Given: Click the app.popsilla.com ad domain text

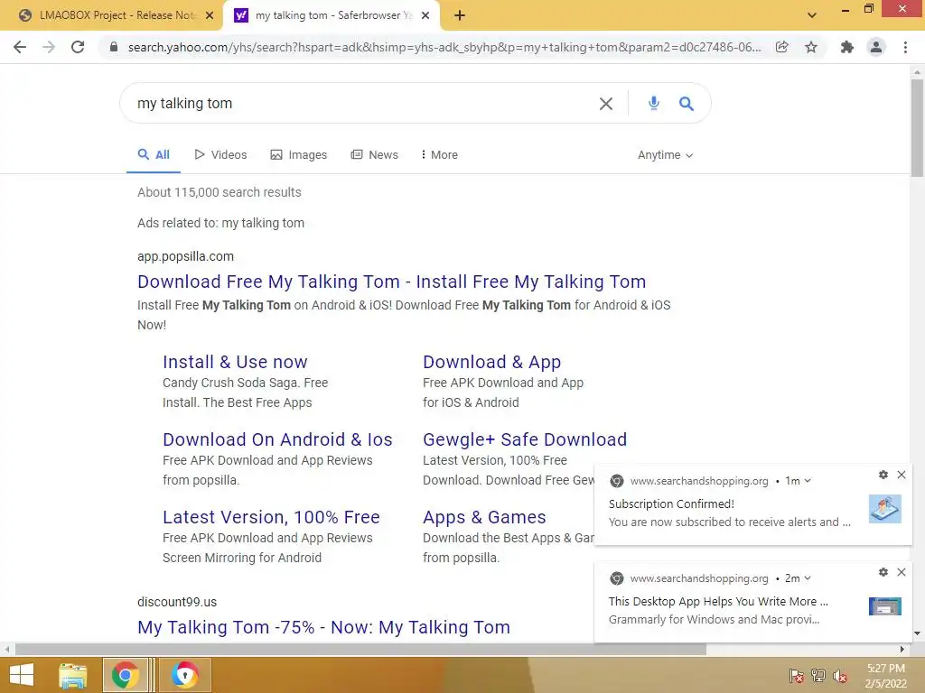Looking at the screenshot, I should pyautogui.click(x=185, y=256).
